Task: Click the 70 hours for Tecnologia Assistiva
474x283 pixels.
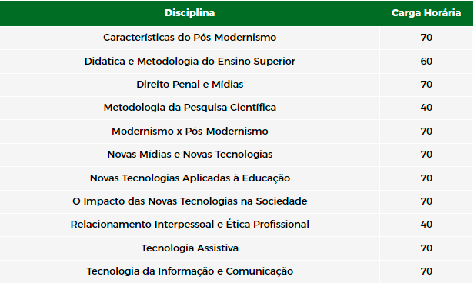Action: pos(426,248)
